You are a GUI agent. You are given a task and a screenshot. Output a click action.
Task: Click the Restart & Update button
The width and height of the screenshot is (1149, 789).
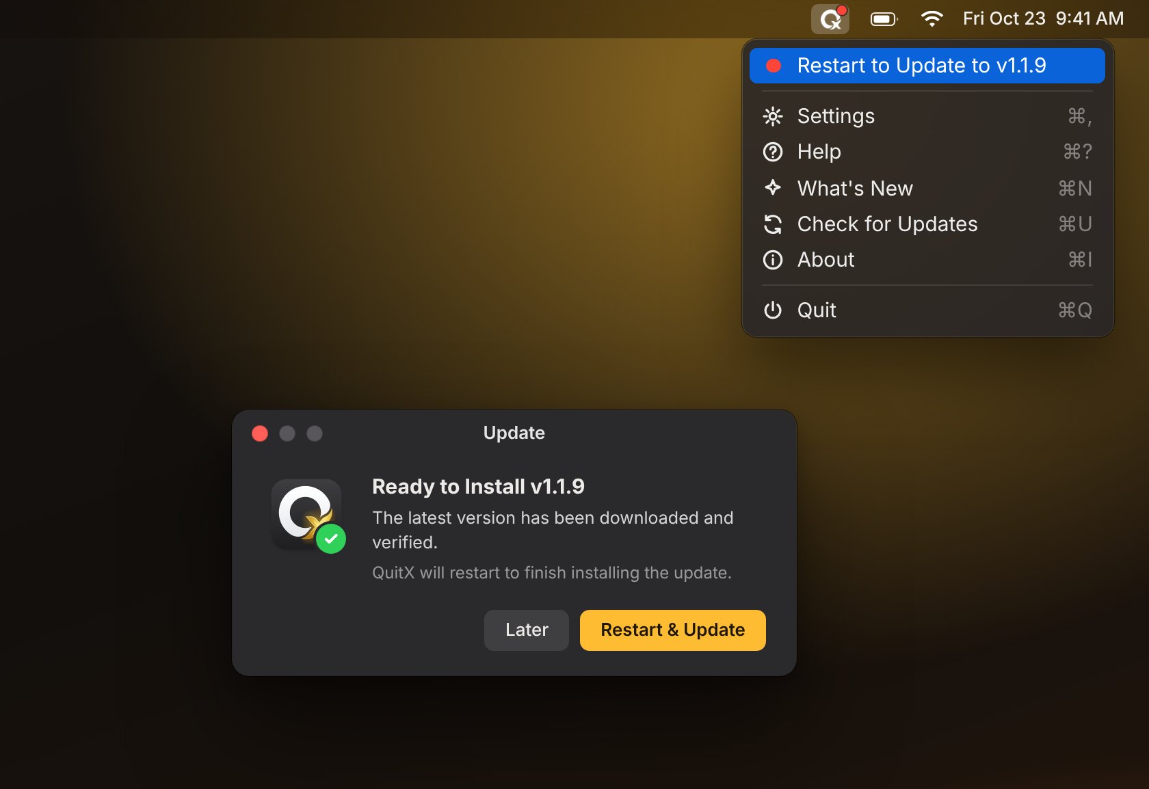(673, 630)
